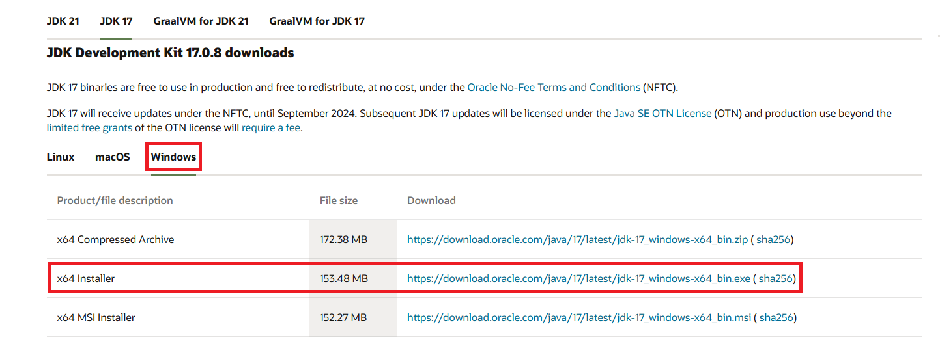View sha256 for the zip archive
940x353 pixels.
coord(773,239)
